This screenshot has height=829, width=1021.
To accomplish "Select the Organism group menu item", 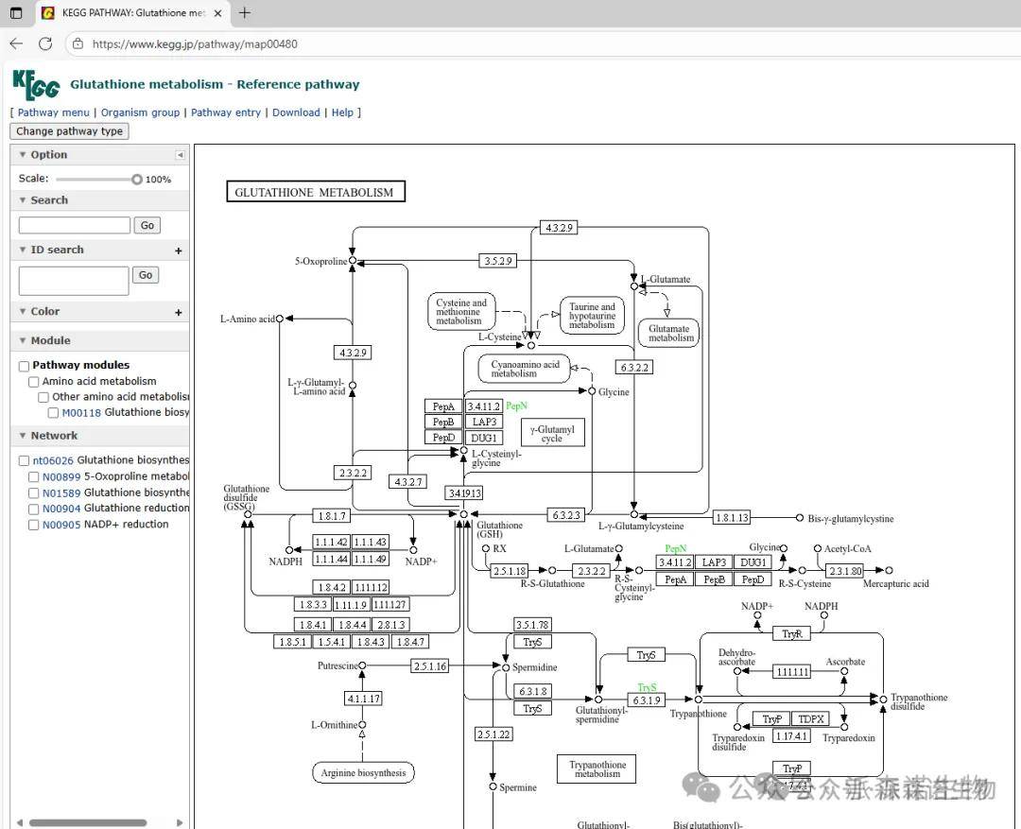I will click(140, 112).
